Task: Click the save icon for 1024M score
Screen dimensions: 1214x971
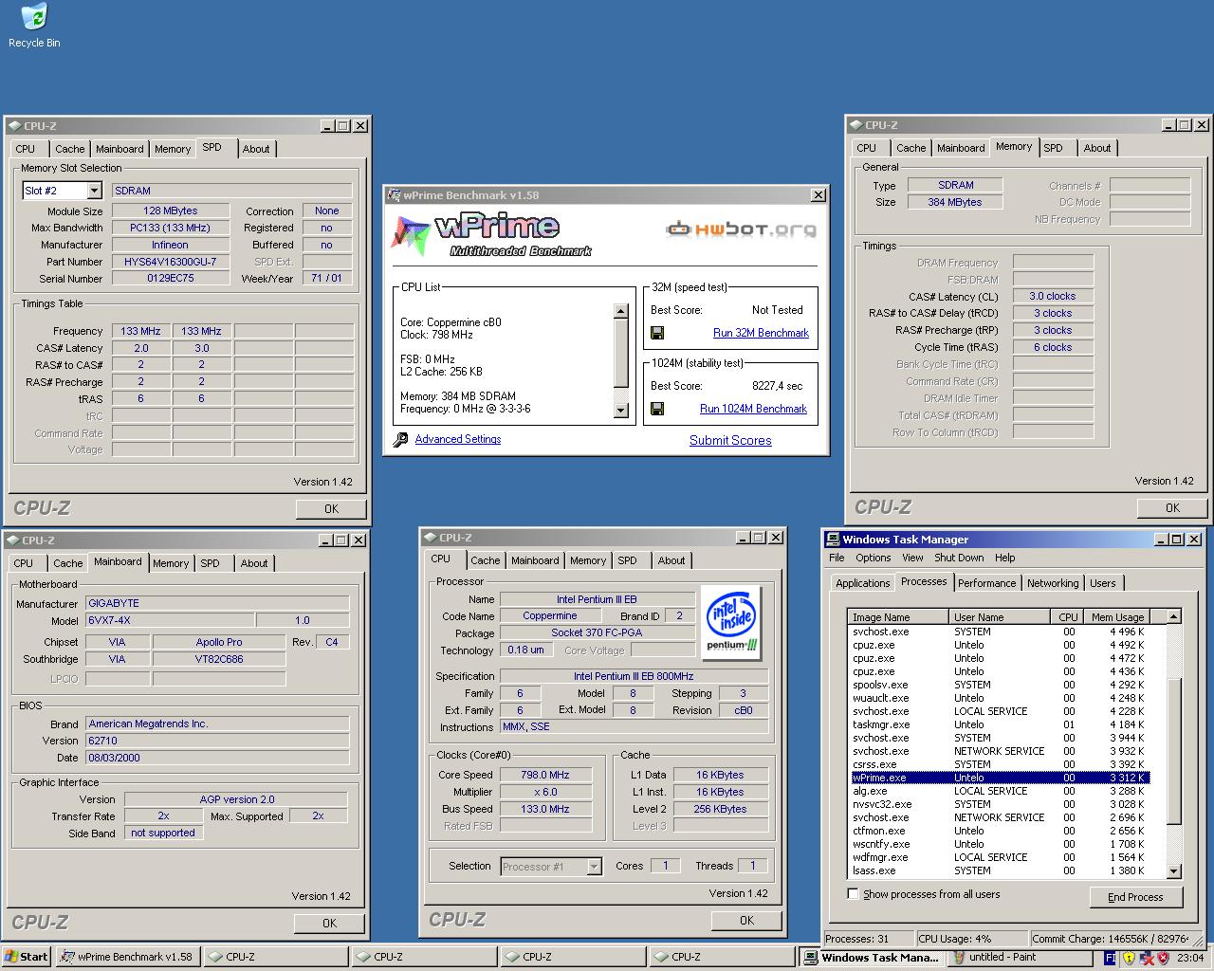Action: click(657, 409)
